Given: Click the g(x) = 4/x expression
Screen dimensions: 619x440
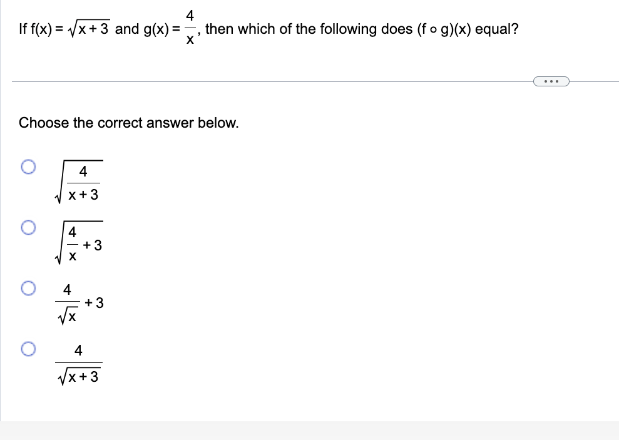Looking at the screenshot, I should point(170,28).
